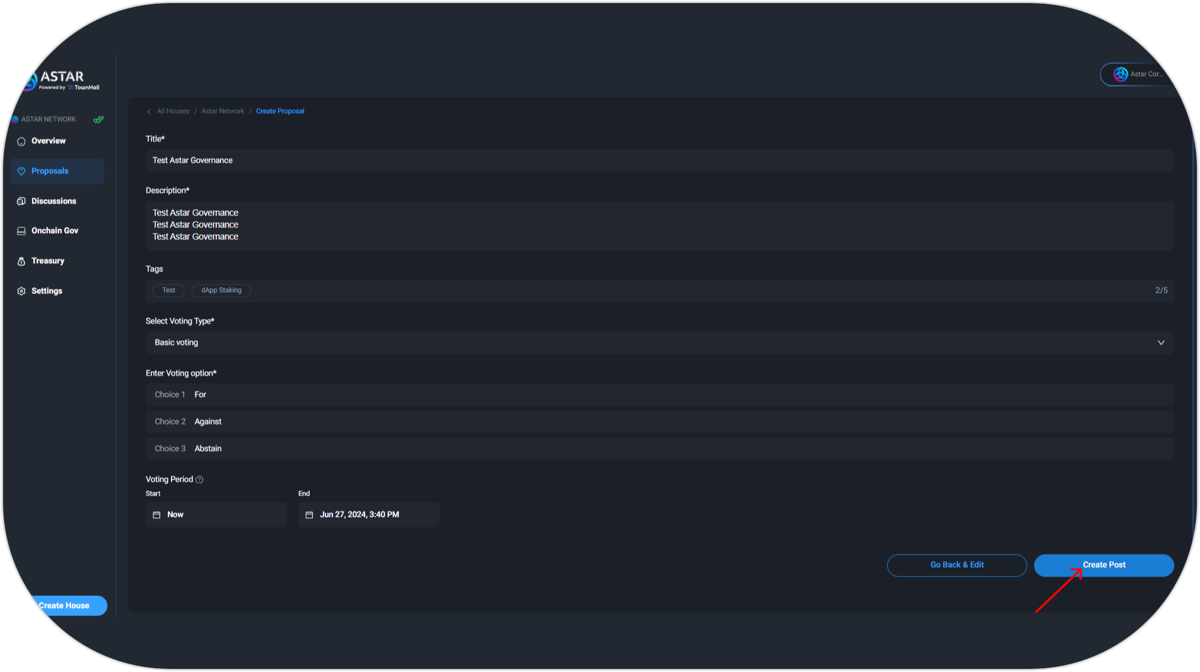Open the Start date picker showing Now

pyautogui.click(x=216, y=515)
